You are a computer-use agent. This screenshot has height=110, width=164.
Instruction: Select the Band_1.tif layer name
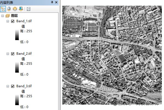coord(24,21)
